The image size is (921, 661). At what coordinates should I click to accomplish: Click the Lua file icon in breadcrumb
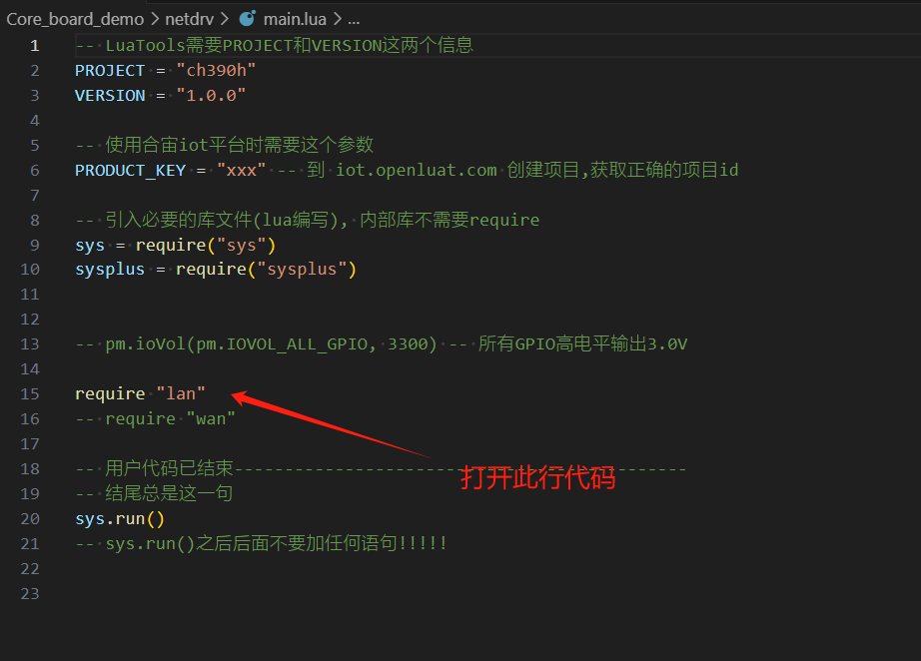pyautogui.click(x=248, y=19)
